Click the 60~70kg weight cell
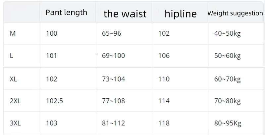The width and height of the screenshot is (265, 136). click(227, 79)
